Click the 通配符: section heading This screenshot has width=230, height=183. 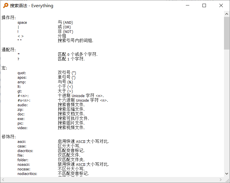[x=9, y=50]
